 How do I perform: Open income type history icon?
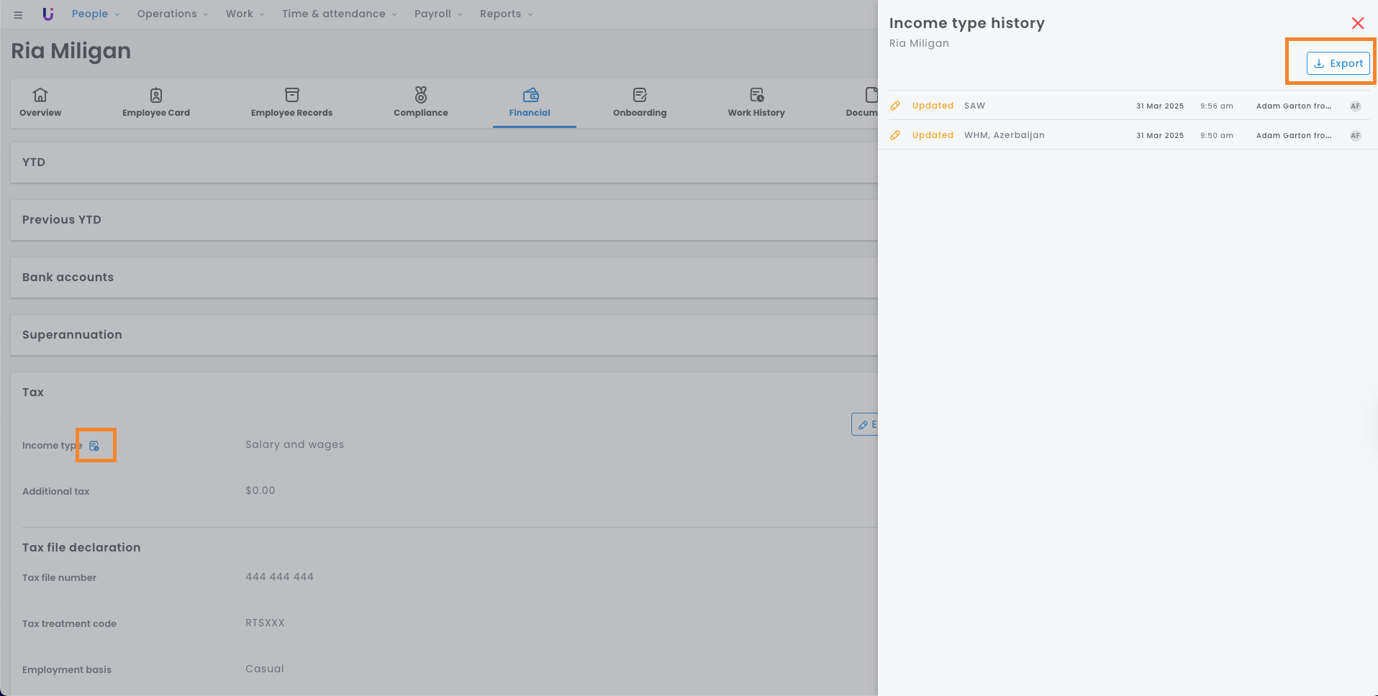click(94, 446)
